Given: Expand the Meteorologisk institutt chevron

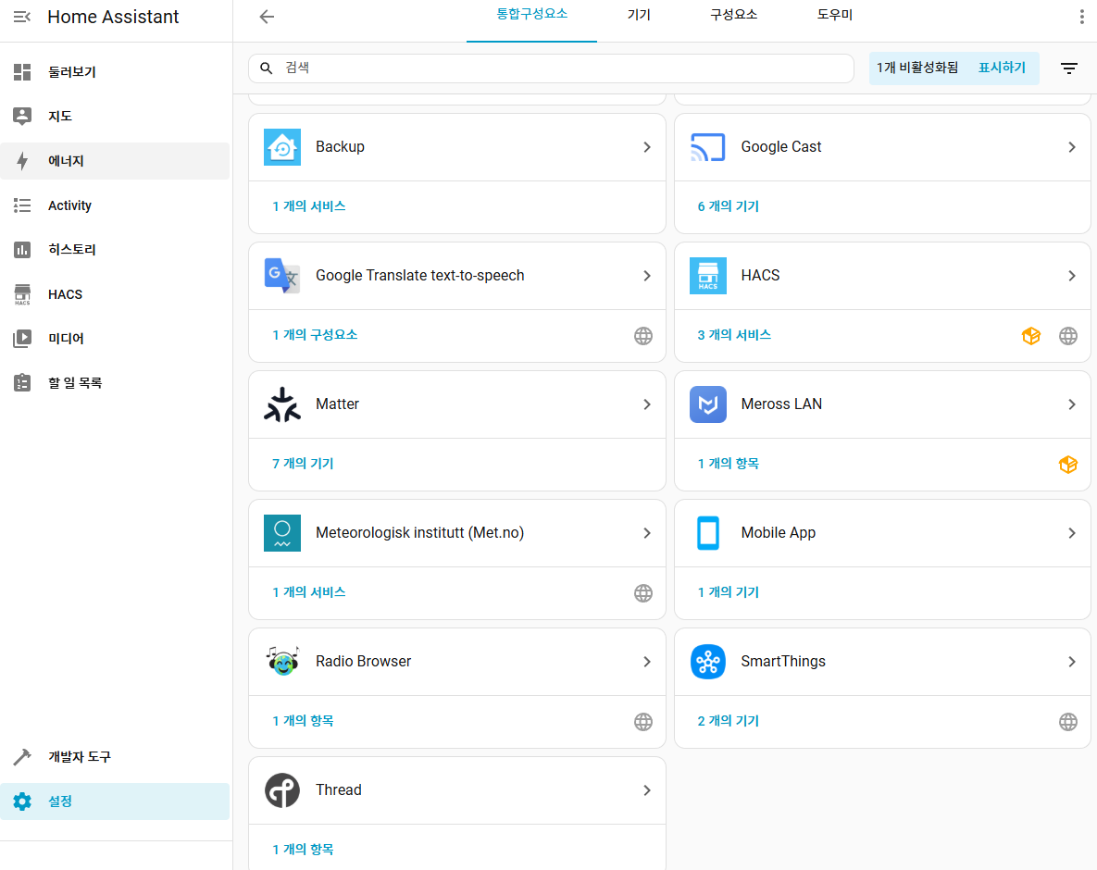Looking at the screenshot, I should [647, 533].
